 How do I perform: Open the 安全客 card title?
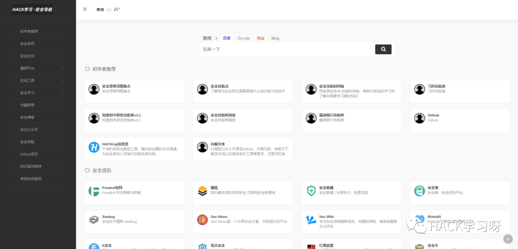tap(433, 188)
